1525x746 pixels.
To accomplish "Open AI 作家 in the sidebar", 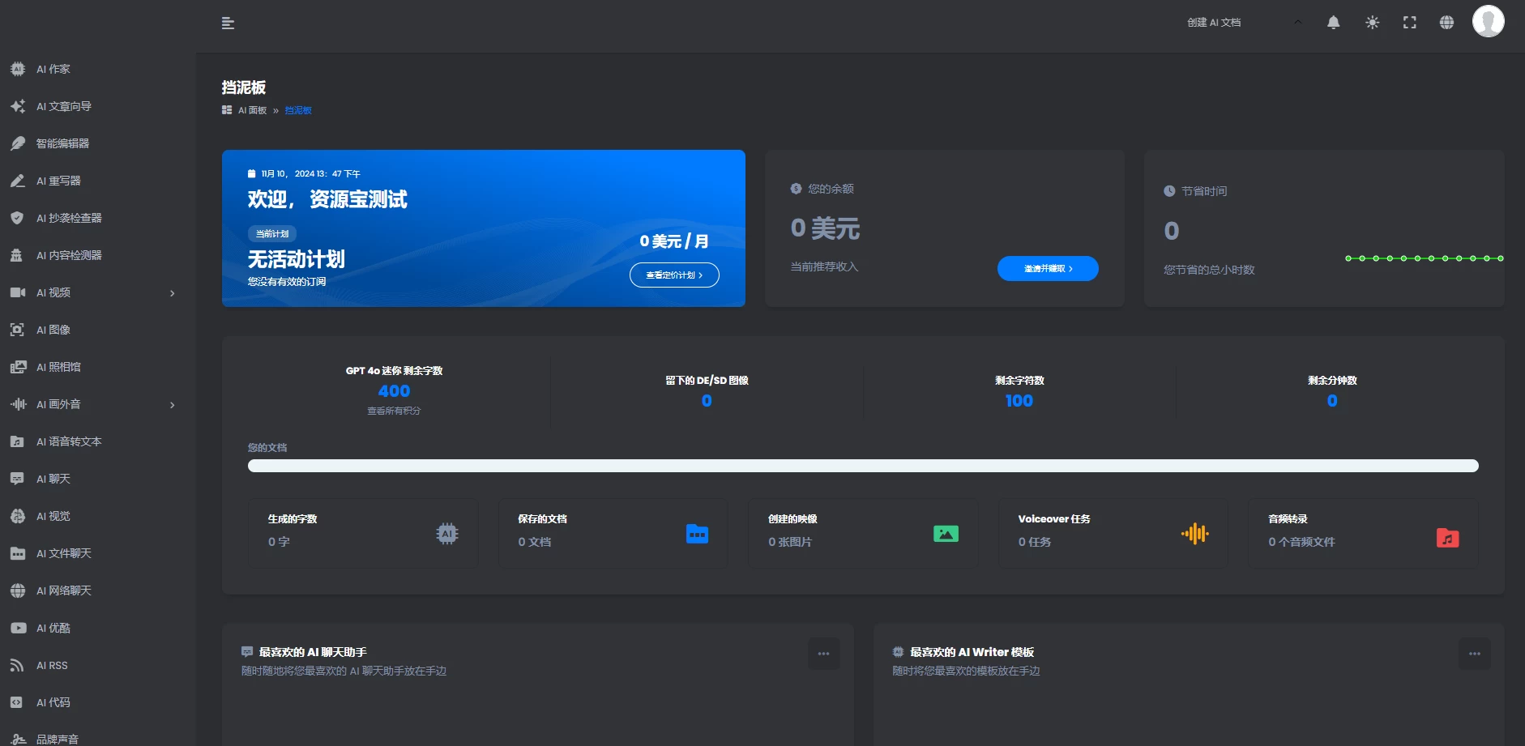I will pyautogui.click(x=53, y=69).
